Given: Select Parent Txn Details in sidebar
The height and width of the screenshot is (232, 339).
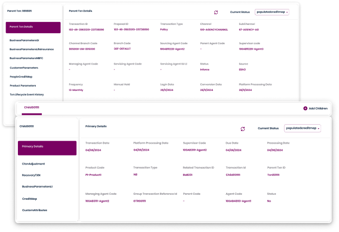Looking at the screenshot, I should tap(33, 27).
